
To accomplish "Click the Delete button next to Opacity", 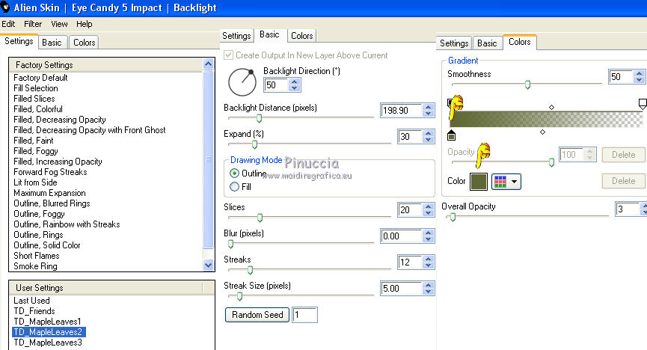I will coord(623,155).
